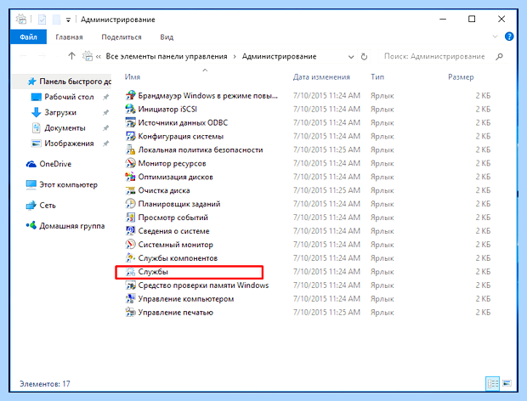Expand the address bar history dropdown
Image resolution: width=527 pixels, height=401 pixels.
[351, 57]
